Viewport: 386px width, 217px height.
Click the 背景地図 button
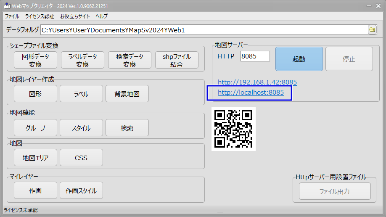127,94
